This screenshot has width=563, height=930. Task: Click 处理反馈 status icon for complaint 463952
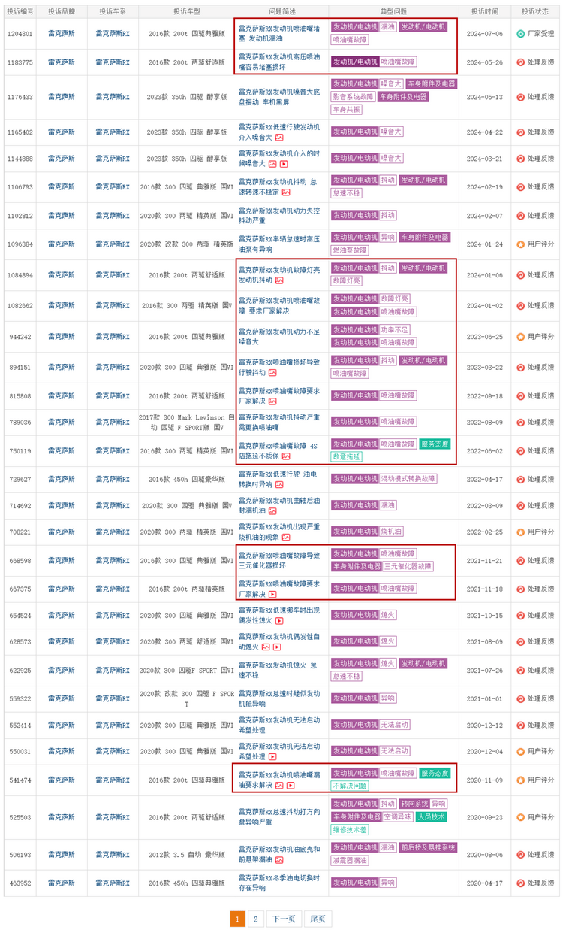point(520,883)
